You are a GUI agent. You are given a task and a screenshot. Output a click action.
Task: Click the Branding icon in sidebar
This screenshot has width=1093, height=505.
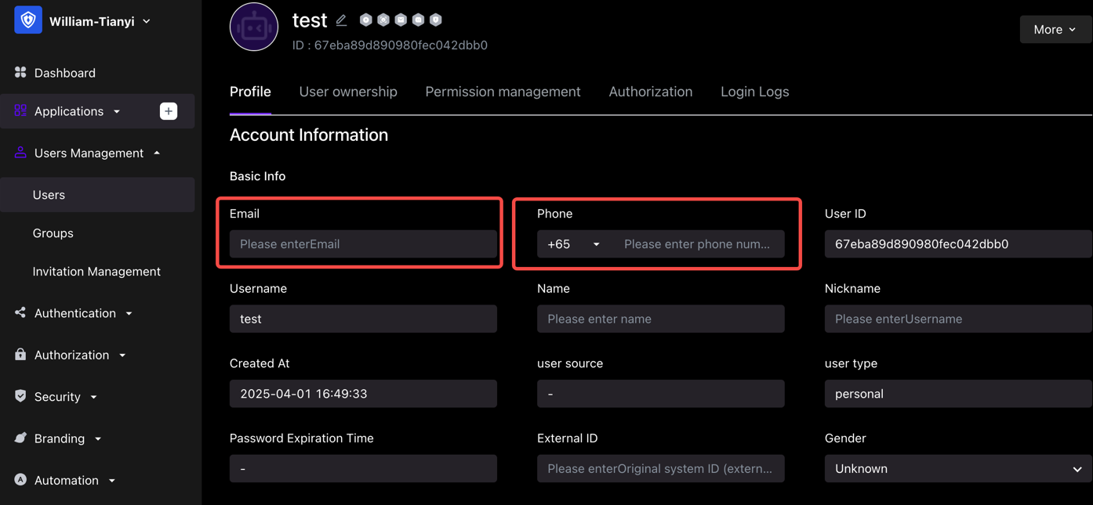click(20, 438)
